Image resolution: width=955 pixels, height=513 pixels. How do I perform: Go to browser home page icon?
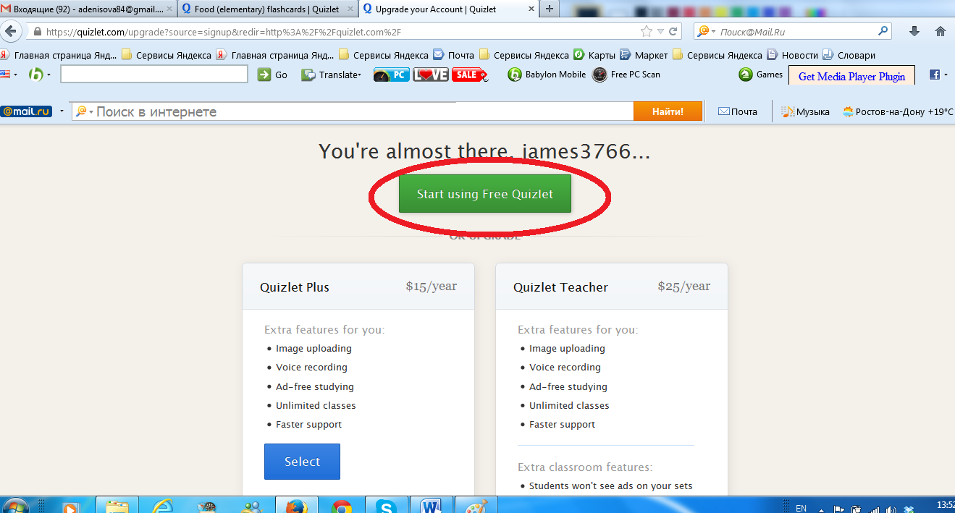click(x=941, y=31)
